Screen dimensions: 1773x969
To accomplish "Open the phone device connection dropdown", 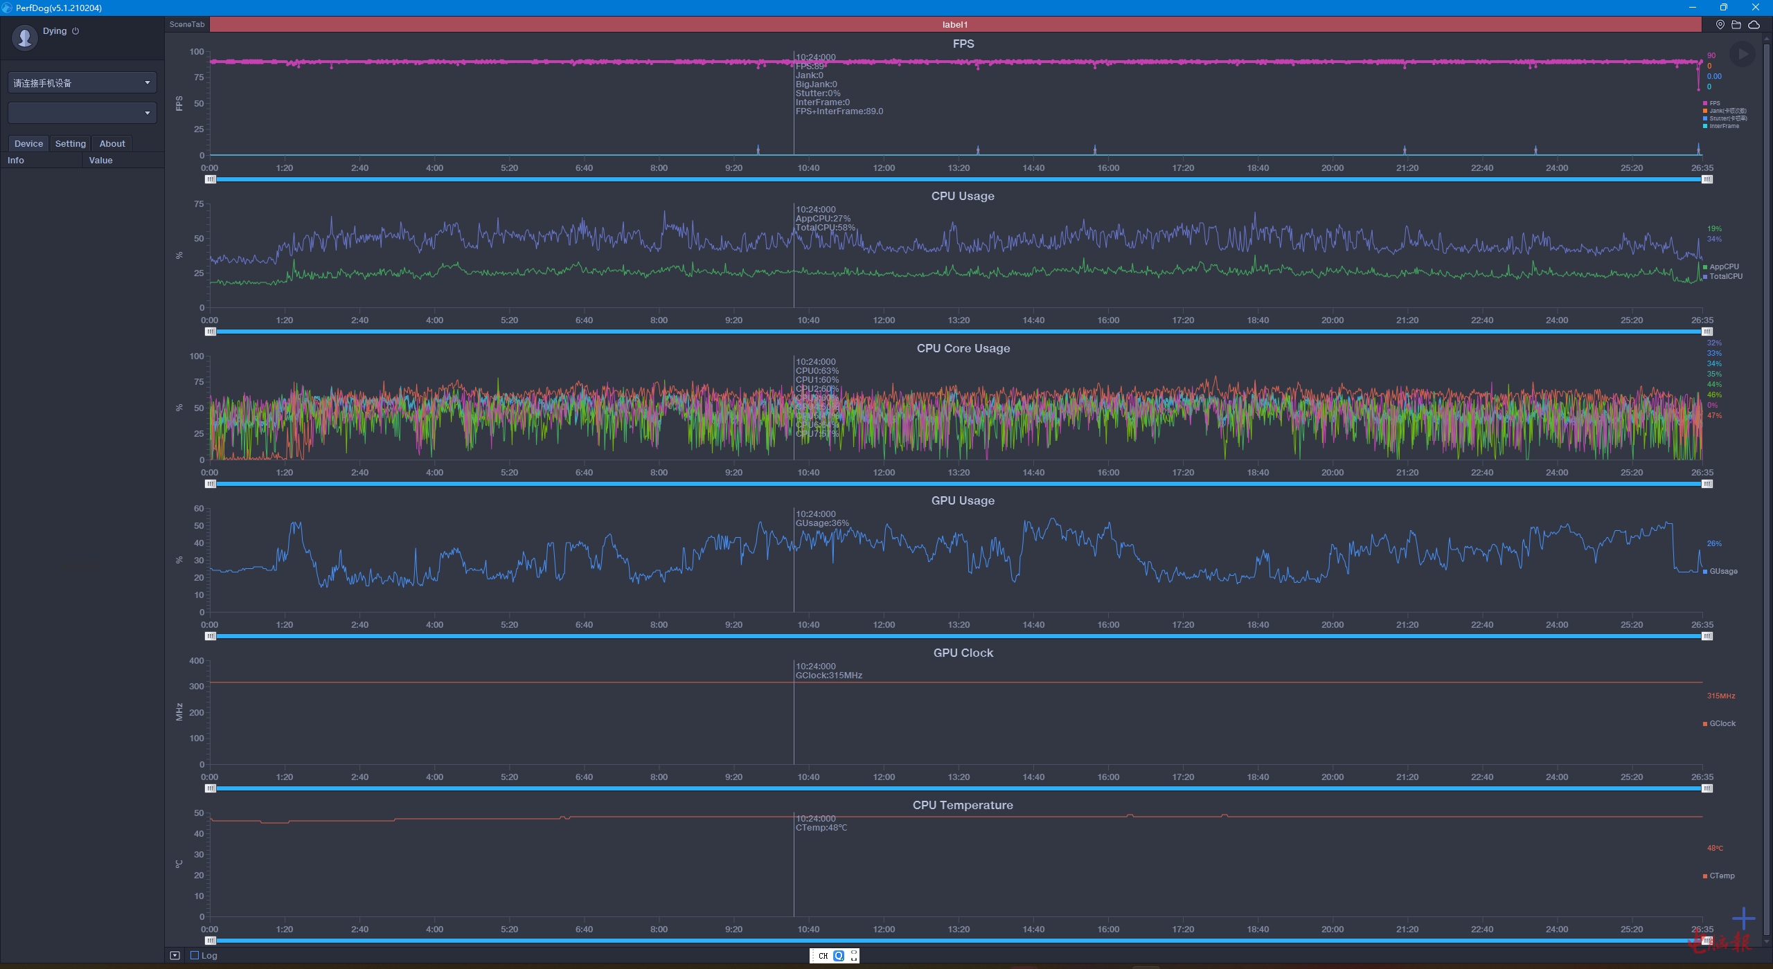I will pyautogui.click(x=82, y=83).
